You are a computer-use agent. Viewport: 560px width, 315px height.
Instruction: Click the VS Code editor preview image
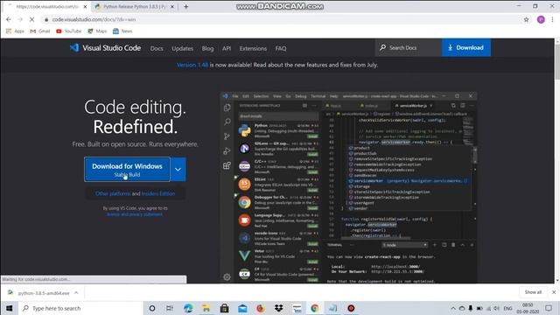[x=348, y=187]
